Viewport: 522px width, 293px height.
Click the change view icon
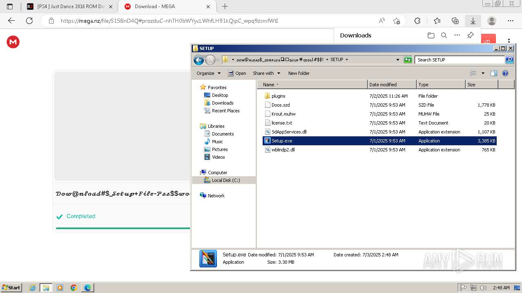(473, 73)
